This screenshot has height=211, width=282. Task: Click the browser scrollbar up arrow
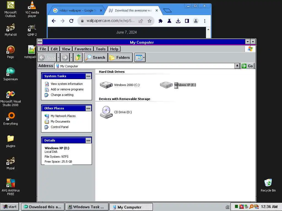pyautogui.click(x=208, y=29)
